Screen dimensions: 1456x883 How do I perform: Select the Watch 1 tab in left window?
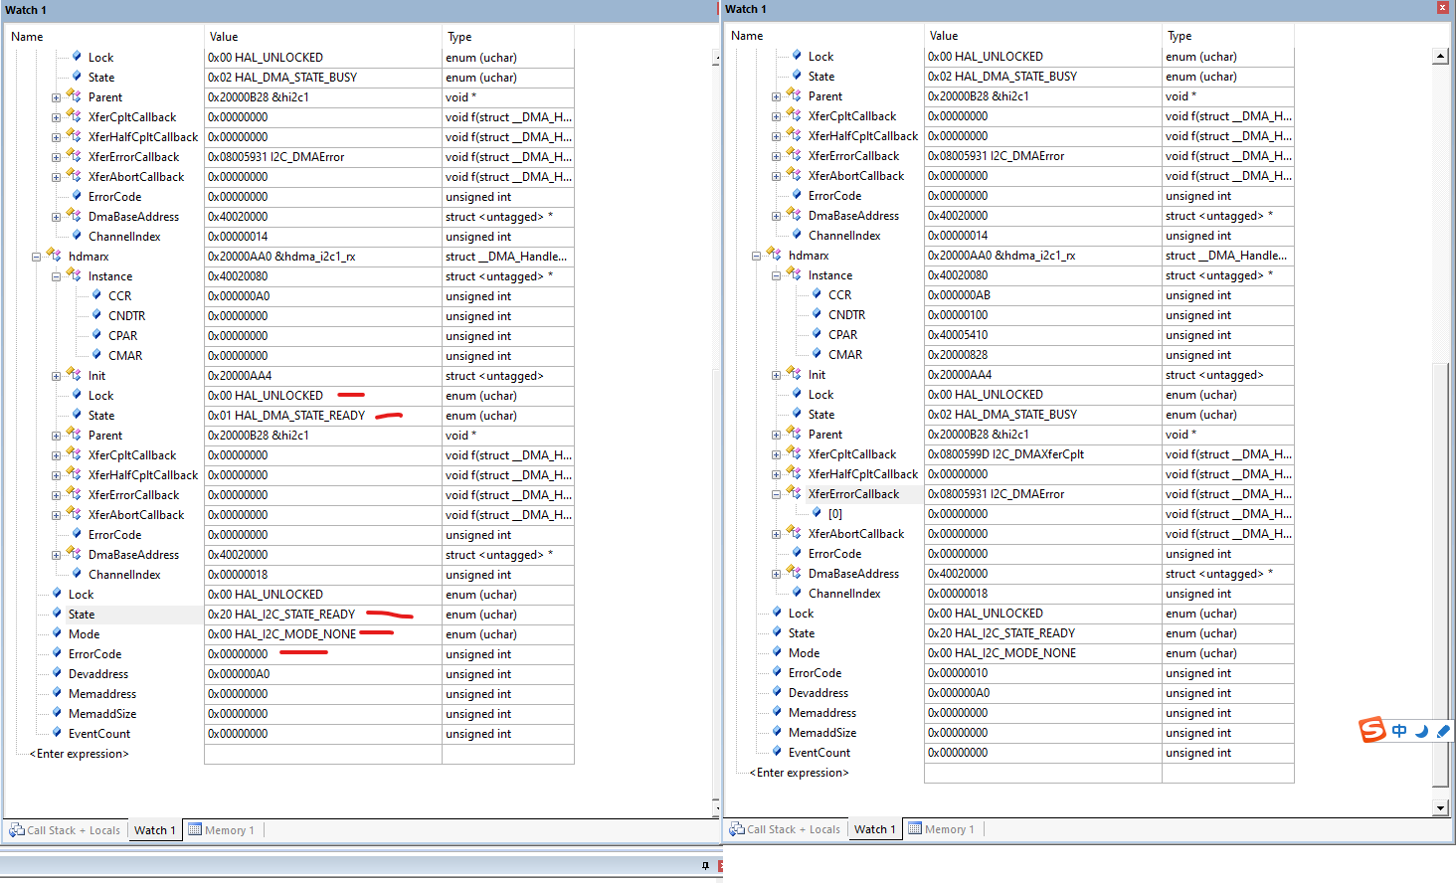(155, 830)
